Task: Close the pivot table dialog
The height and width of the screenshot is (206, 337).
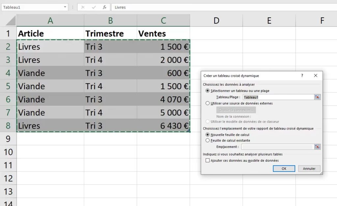Action: 316,76
